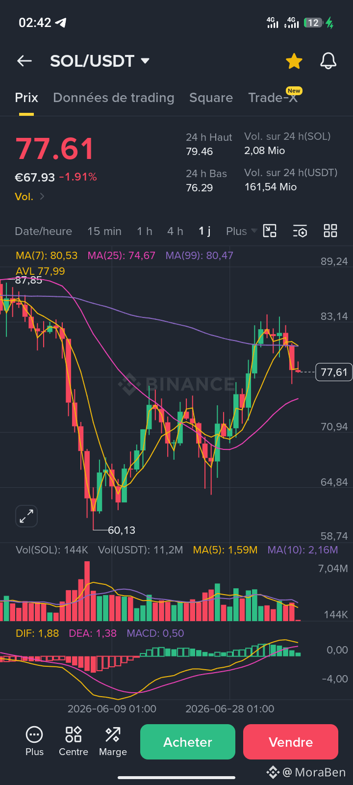Tap the 87,85 high price marker
Screen dimensions: 353x785
click(28, 280)
